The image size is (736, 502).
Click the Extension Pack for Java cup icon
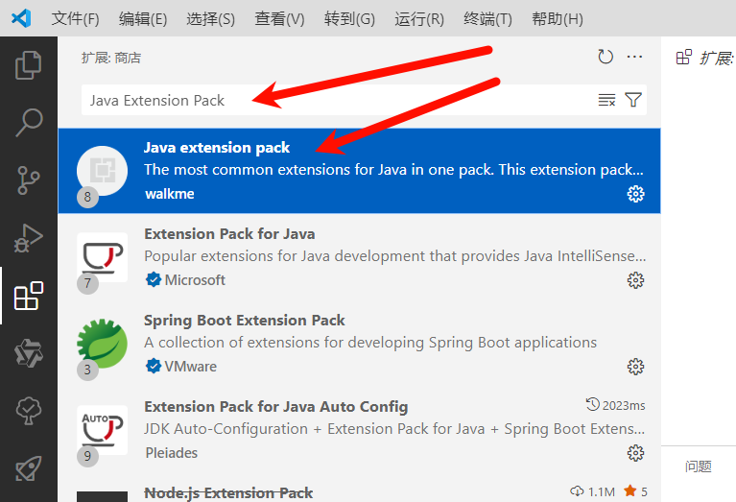click(102, 257)
